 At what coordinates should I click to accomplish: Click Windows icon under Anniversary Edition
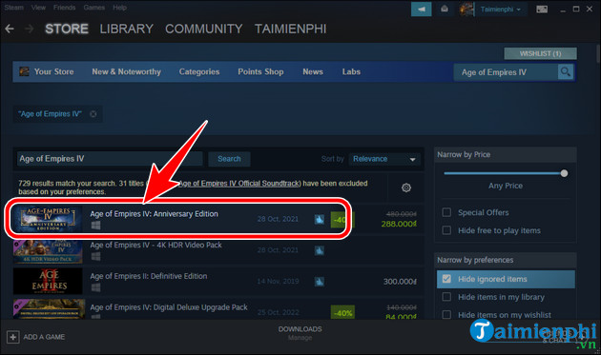click(x=95, y=226)
